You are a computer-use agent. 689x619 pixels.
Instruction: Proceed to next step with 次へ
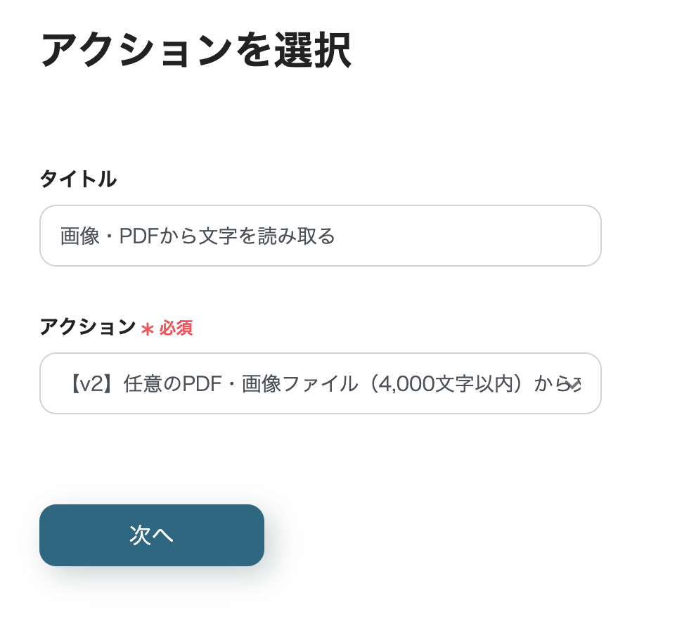point(151,535)
